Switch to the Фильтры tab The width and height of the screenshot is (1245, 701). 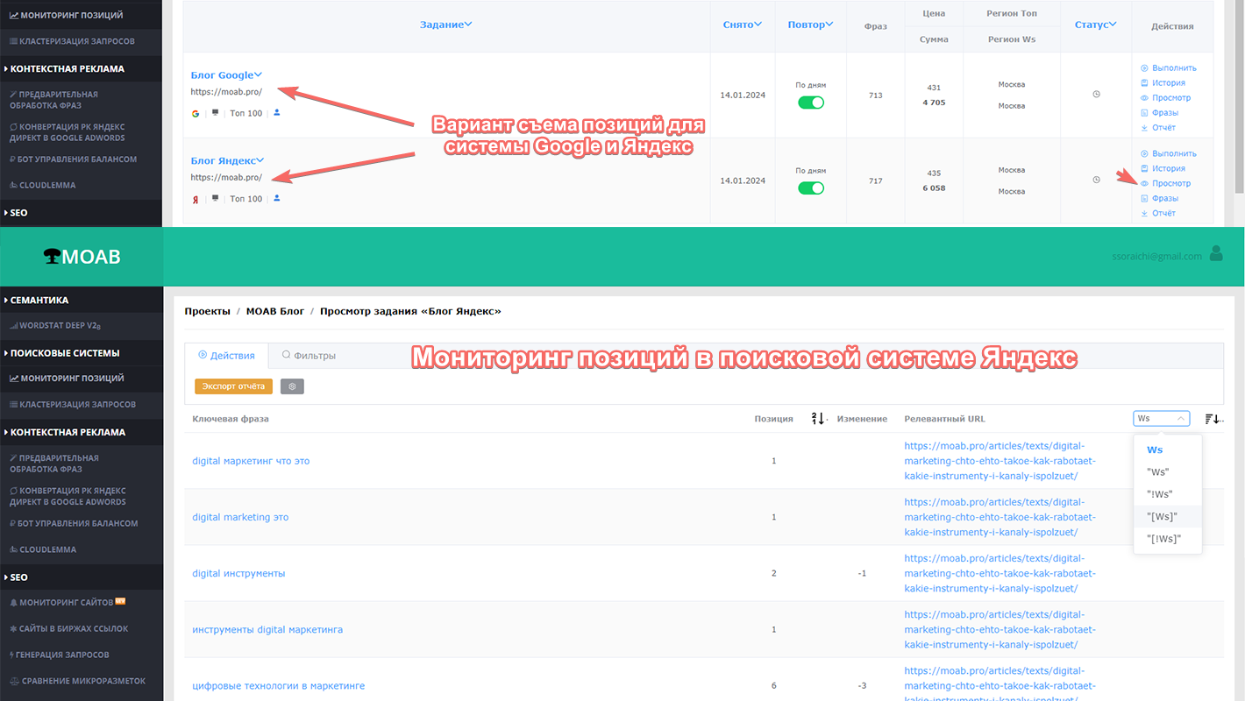(x=309, y=356)
